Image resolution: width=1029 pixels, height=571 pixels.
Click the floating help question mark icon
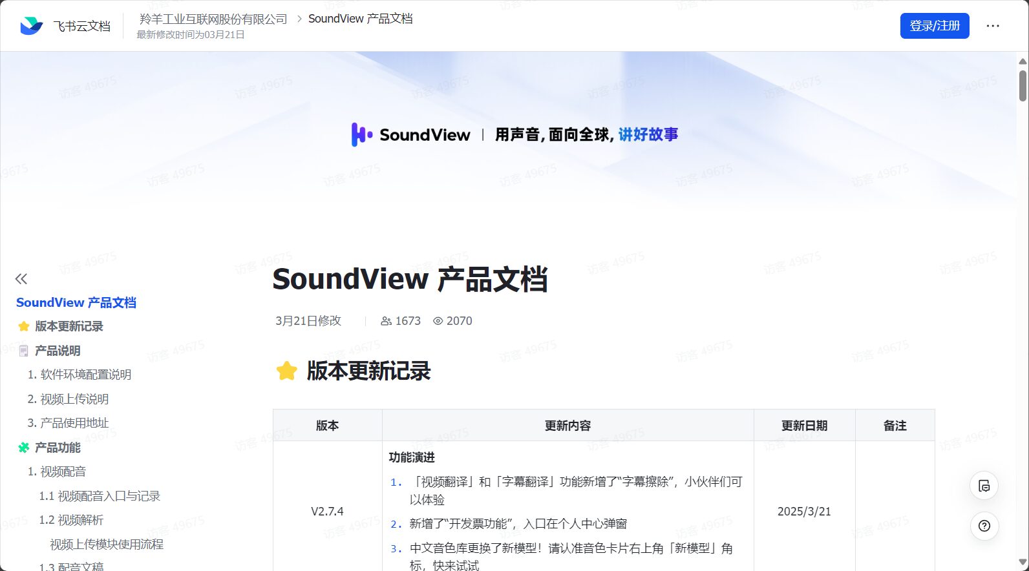[984, 526]
